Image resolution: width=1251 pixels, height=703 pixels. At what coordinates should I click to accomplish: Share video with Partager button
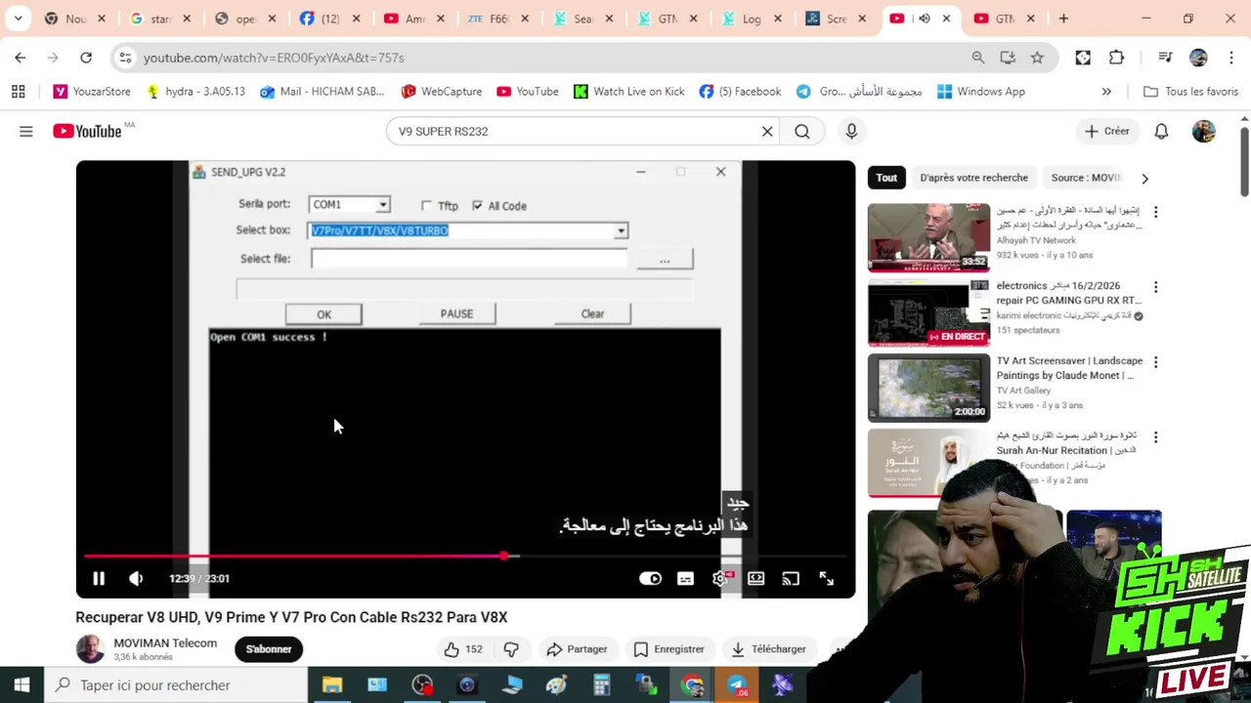tap(577, 649)
